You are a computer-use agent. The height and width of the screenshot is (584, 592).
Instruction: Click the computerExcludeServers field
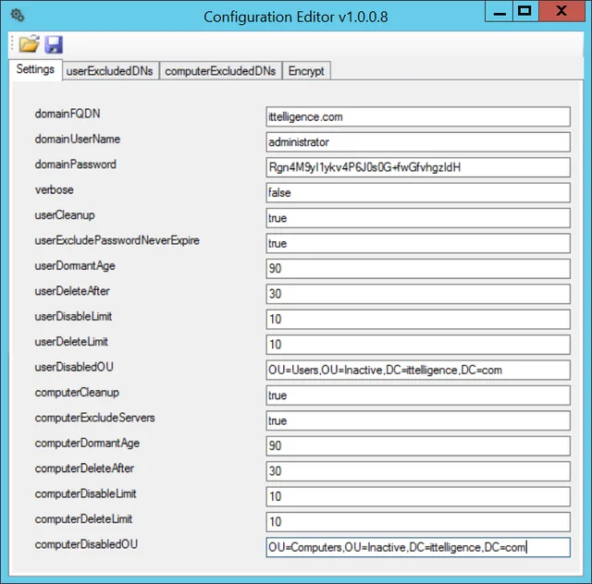click(418, 420)
